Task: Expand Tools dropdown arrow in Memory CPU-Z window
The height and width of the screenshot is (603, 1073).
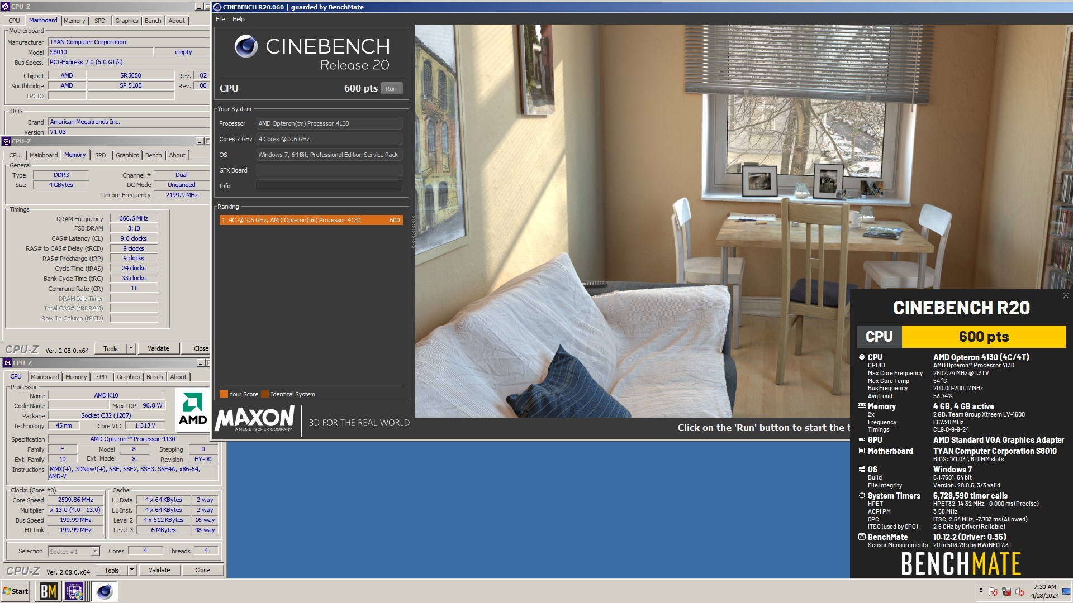Action: [x=131, y=348]
